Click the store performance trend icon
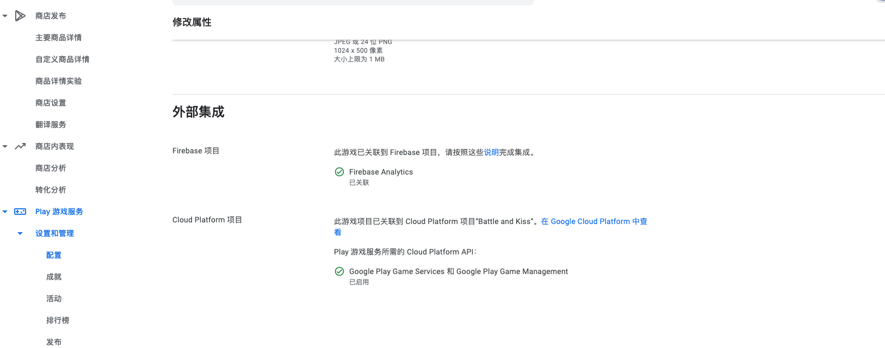The image size is (885, 348). coord(20,146)
